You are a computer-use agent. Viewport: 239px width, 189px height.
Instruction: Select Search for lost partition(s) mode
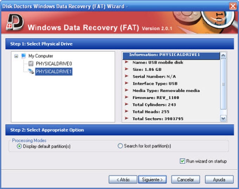click(x=120, y=146)
